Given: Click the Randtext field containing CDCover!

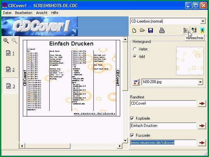Looking at the screenshot, I should [163, 103].
